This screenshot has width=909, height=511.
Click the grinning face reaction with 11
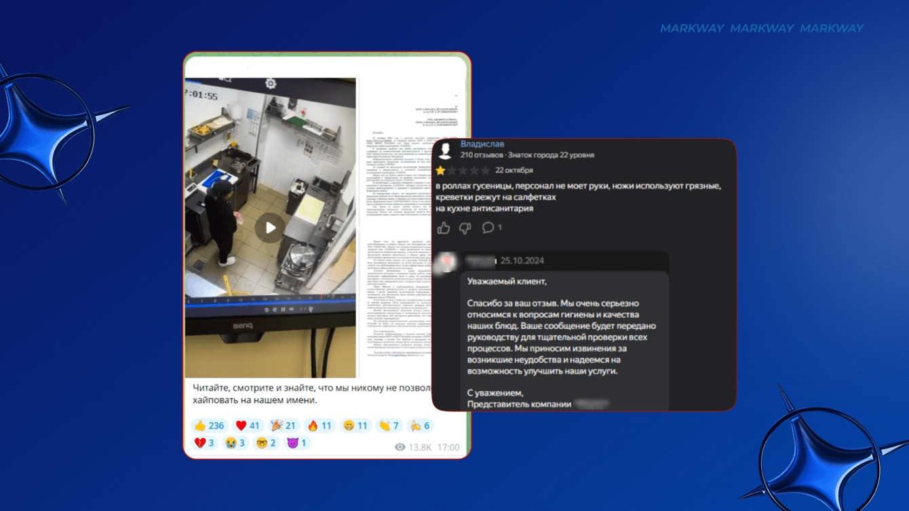(355, 426)
